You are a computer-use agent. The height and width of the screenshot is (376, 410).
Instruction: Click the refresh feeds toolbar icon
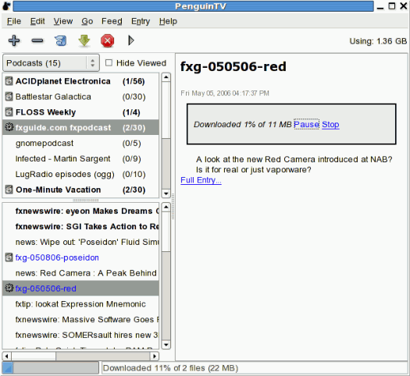(61, 41)
